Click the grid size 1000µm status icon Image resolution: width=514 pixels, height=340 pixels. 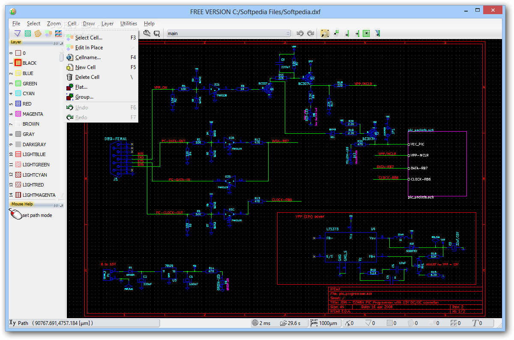tap(314, 323)
